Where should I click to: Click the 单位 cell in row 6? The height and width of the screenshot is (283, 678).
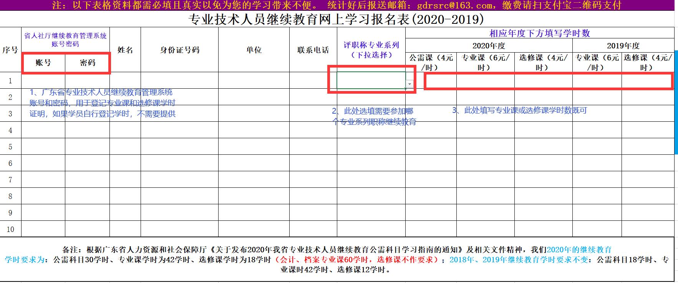[254, 163]
